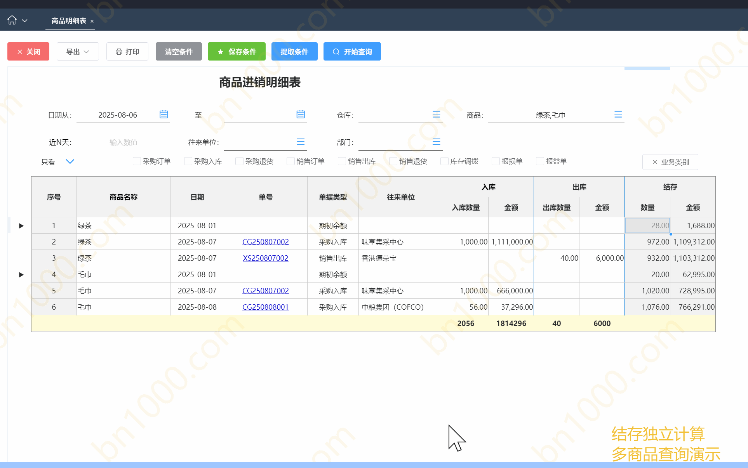
Task: Open the 部门 list selector icon
Action: [437, 142]
